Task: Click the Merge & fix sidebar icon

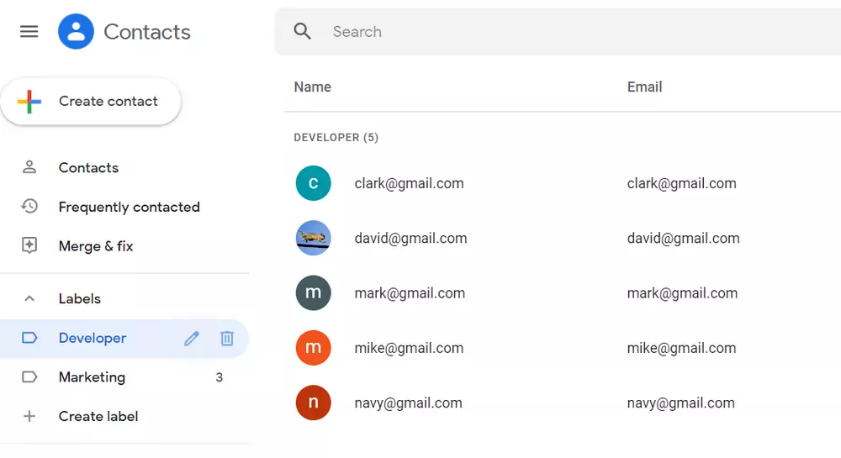Action: [29, 245]
